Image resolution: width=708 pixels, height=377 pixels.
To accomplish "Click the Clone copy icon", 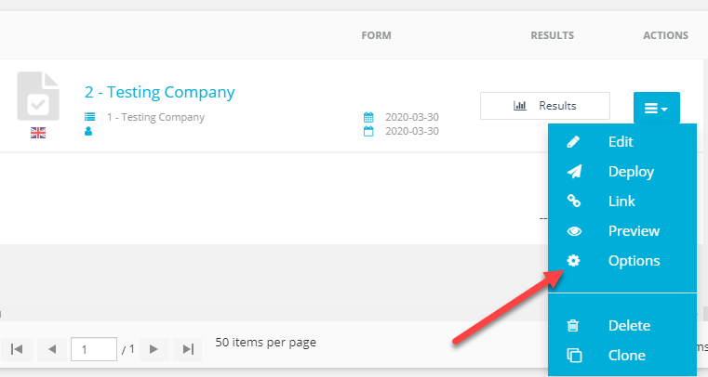I will (574, 355).
